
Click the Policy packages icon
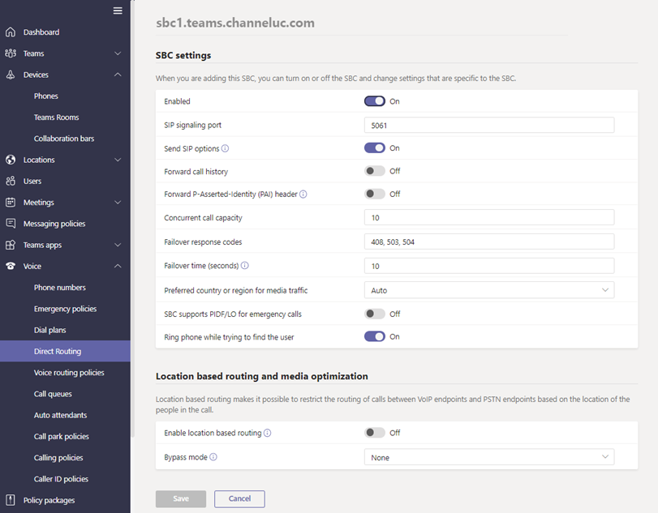pos(11,500)
